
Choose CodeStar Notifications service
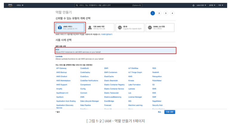click(x=89, y=80)
